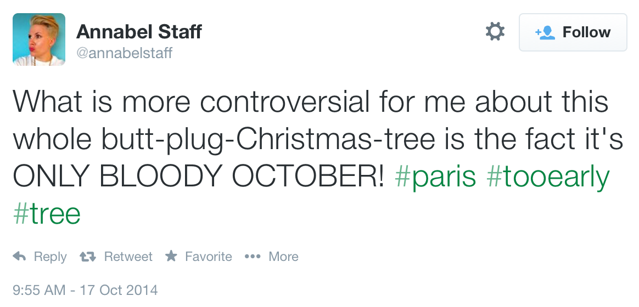Click the retweet arrows icon
The image size is (639, 307).
tap(87, 257)
